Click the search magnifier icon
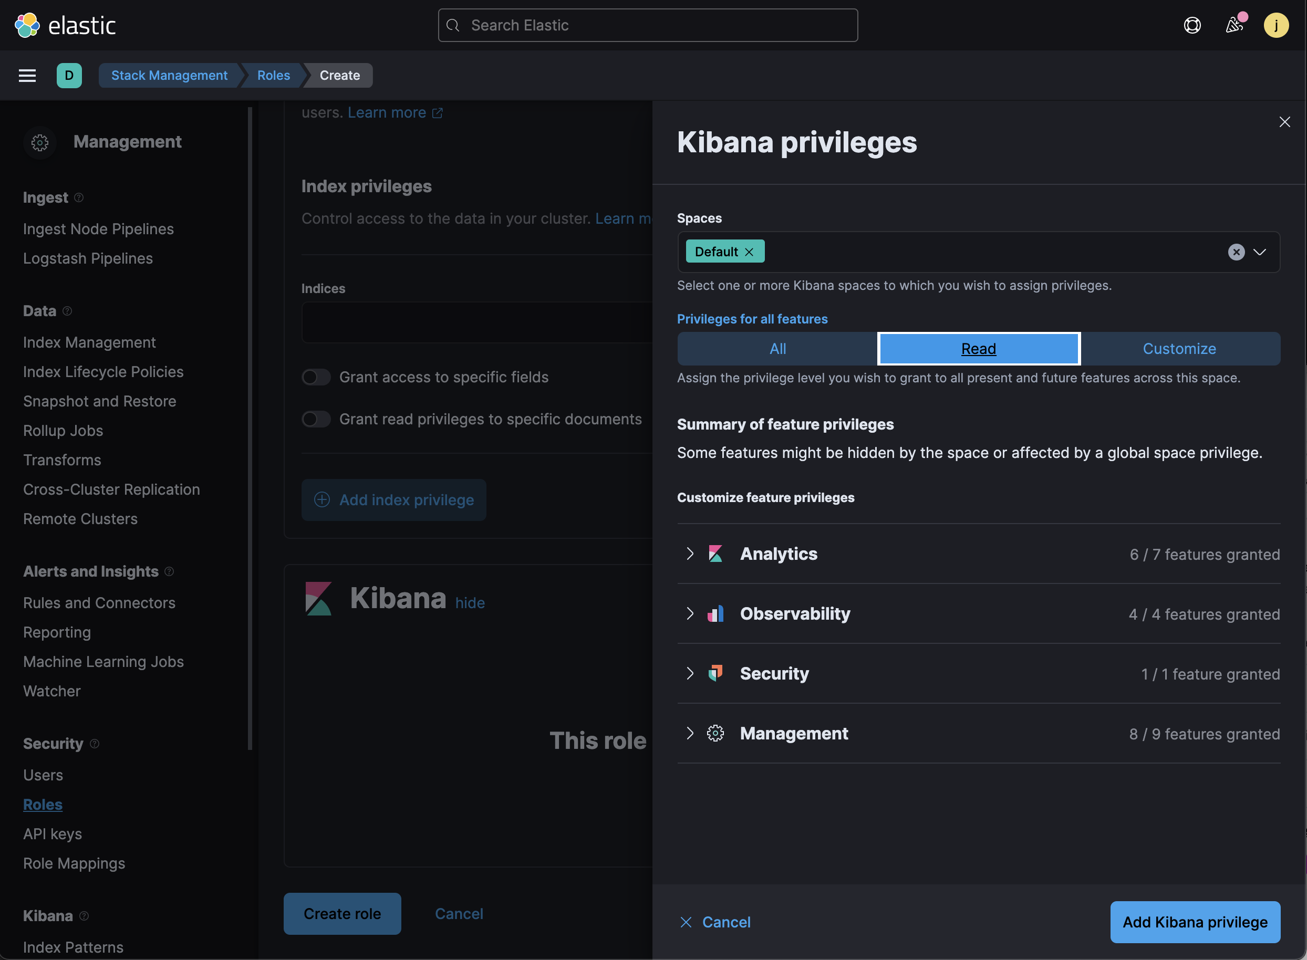The width and height of the screenshot is (1307, 960). [x=453, y=26]
